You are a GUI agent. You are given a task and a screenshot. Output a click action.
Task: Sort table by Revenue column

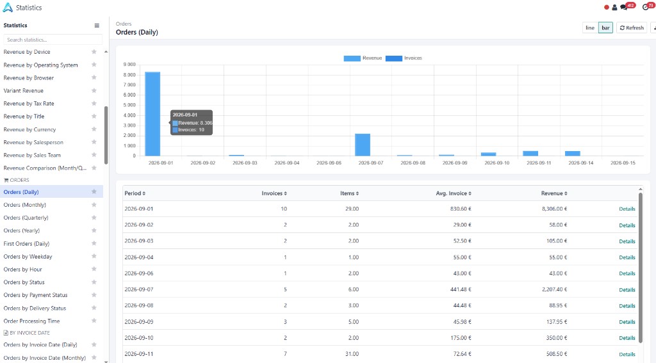(554, 193)
